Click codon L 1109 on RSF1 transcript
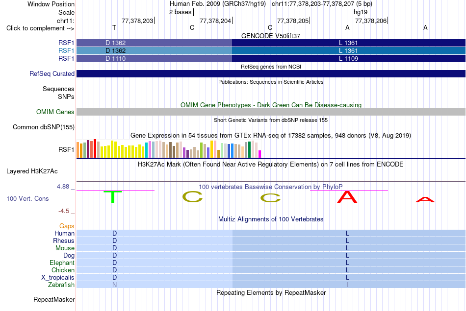This screenshot has width=466, height=311. [348, 58]
